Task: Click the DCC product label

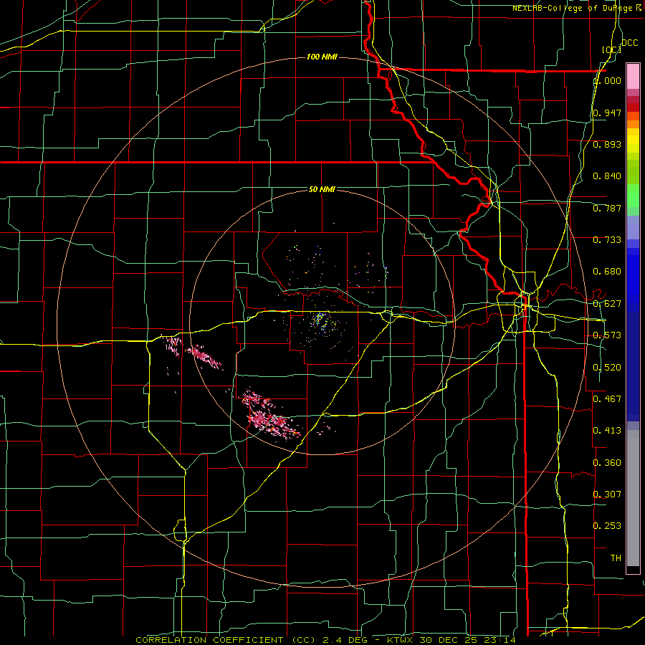Action: coord(629,43)
